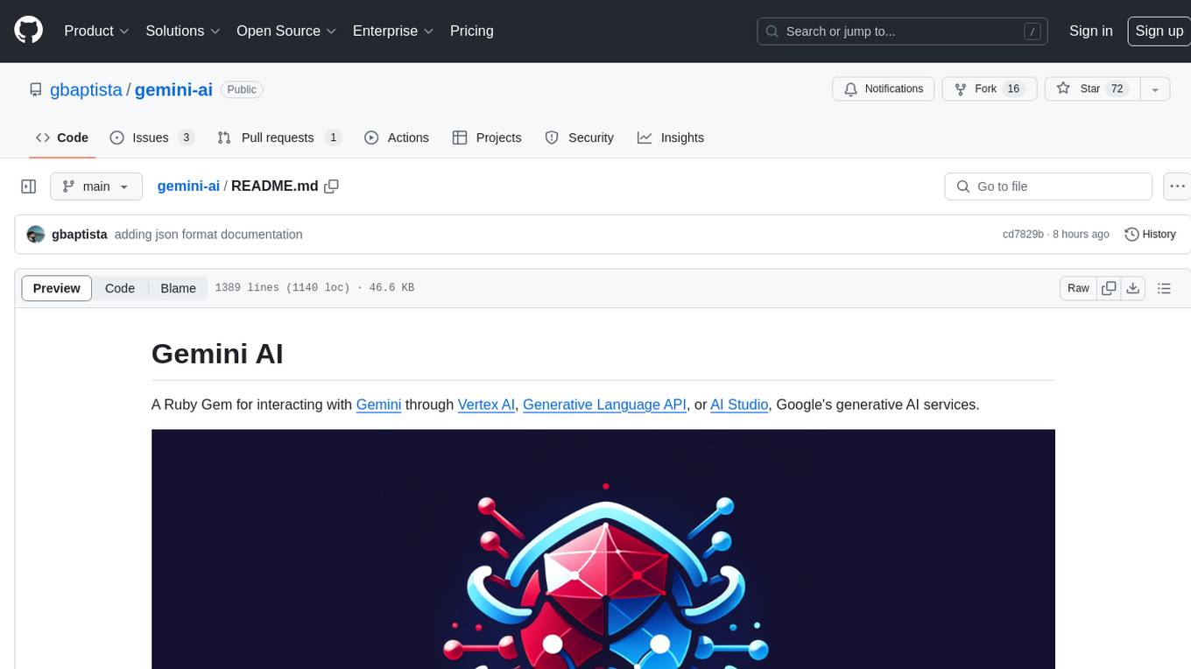1191x669 pixels.
Task: Select the Blame view toggle
Action: tap(178, 288)
